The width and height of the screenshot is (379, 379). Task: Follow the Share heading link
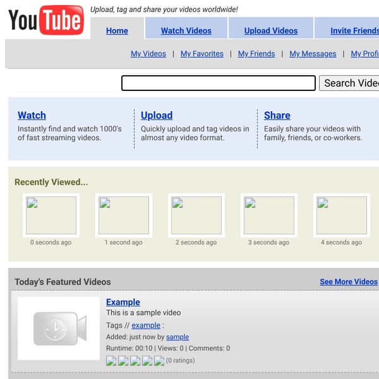pyautogui.click(x=277, y=116)
